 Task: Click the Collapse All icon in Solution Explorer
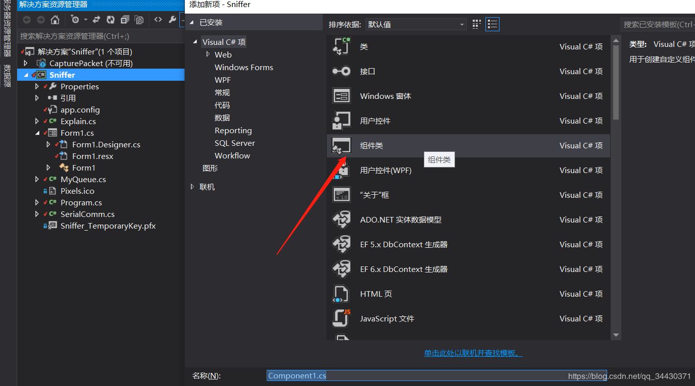click(x=125, y=20)
